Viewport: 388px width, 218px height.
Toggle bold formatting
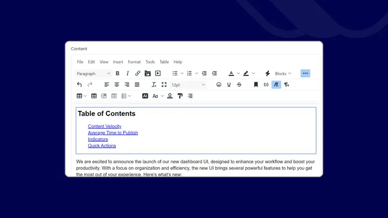[x=117, y=74]
